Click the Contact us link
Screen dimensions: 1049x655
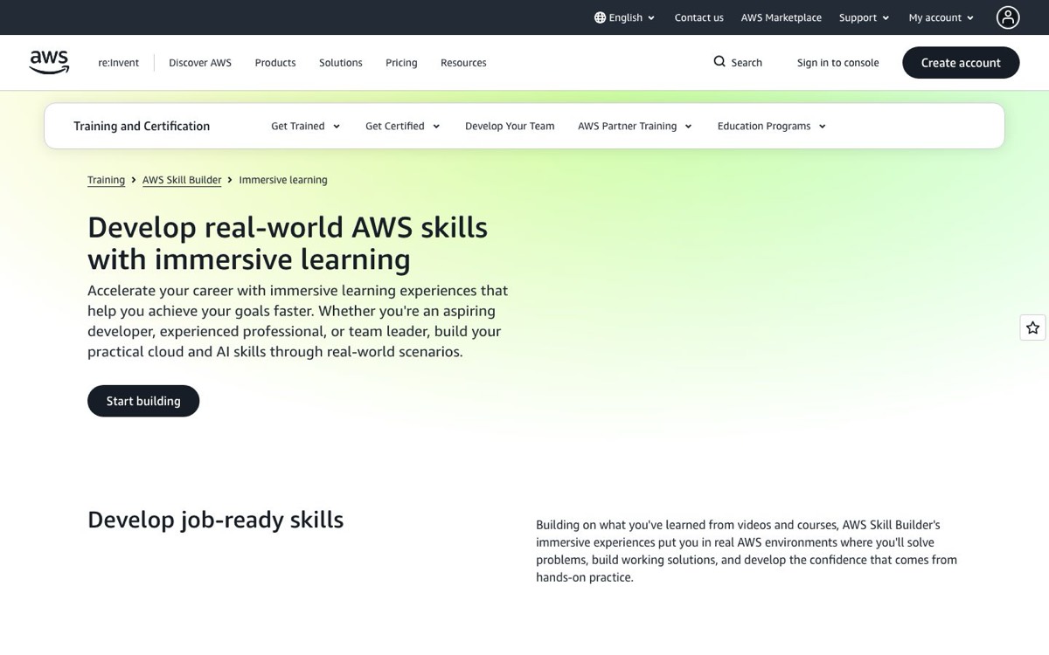point(699,17)
